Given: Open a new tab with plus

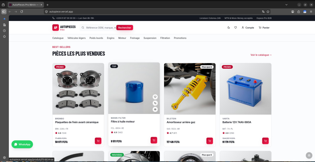Looking at the screenshot, I should (47, 5).
